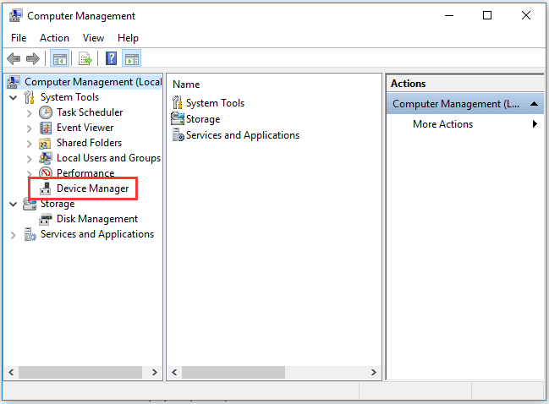Click the Shared Folders icon in tree

coord(45,144)
